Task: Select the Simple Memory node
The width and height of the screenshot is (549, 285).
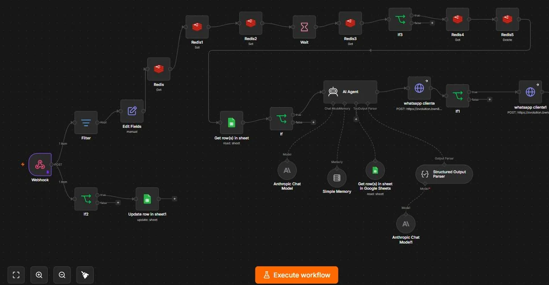Action: (x=337, y=178)
